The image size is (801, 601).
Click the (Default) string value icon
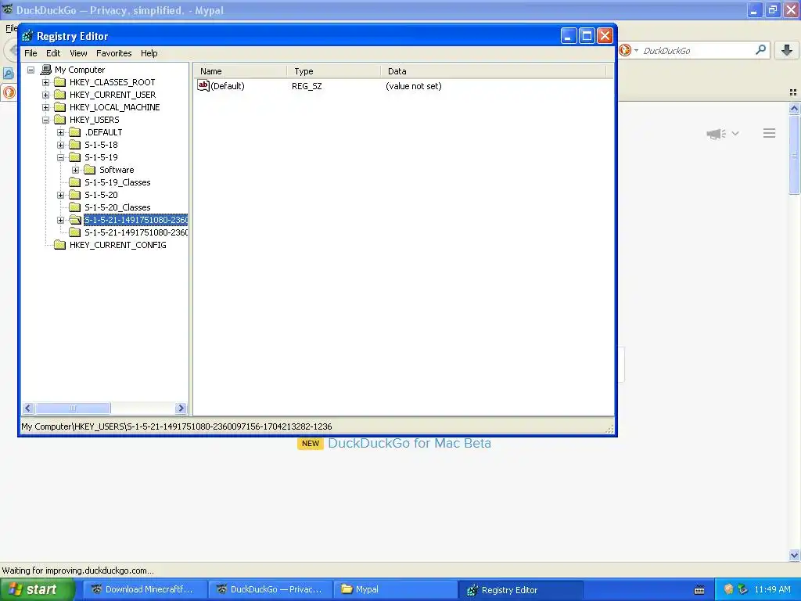click(203, 86)
